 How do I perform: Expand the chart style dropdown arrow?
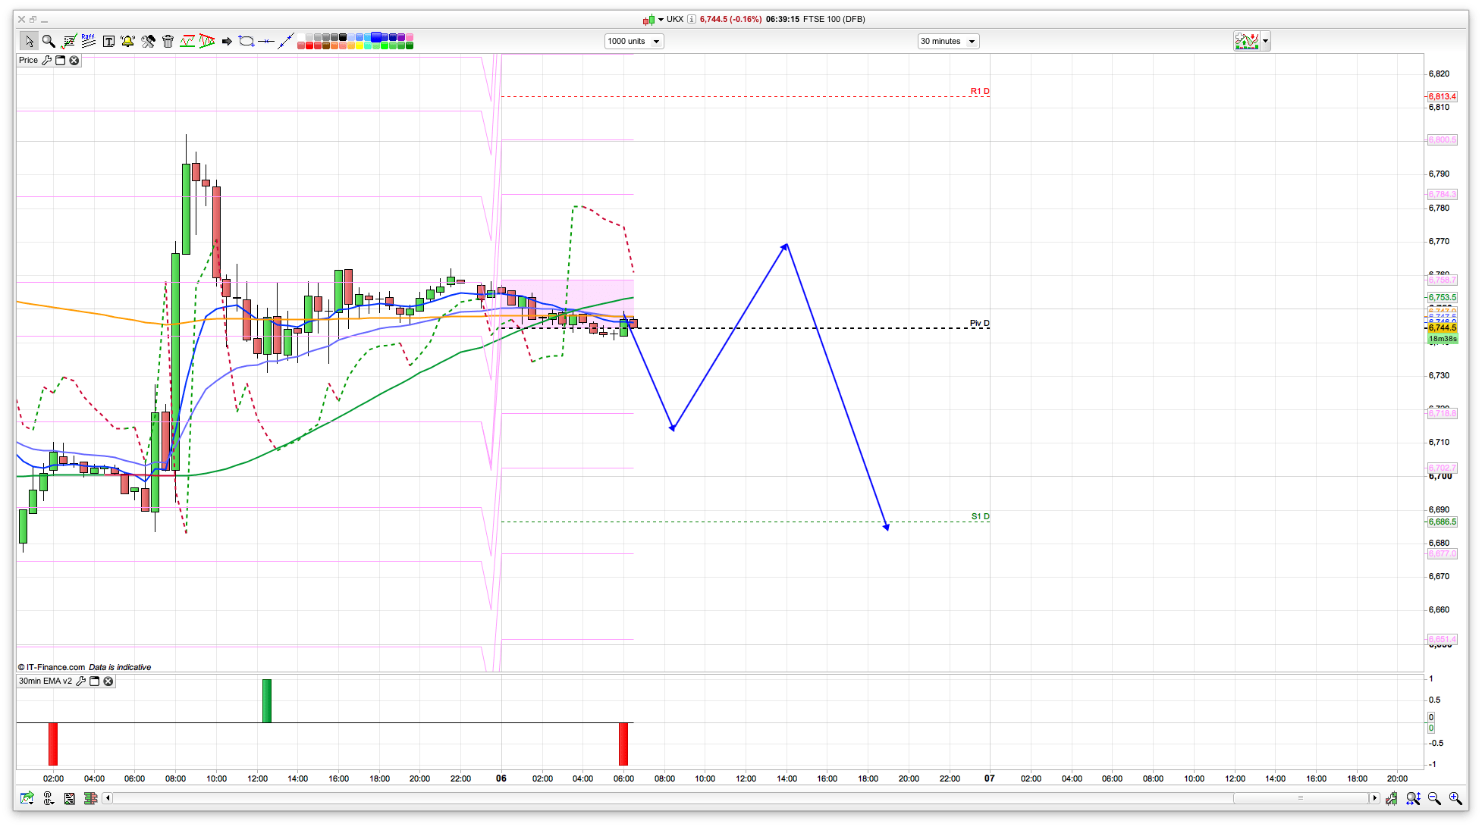click(x=1266, y=42)
